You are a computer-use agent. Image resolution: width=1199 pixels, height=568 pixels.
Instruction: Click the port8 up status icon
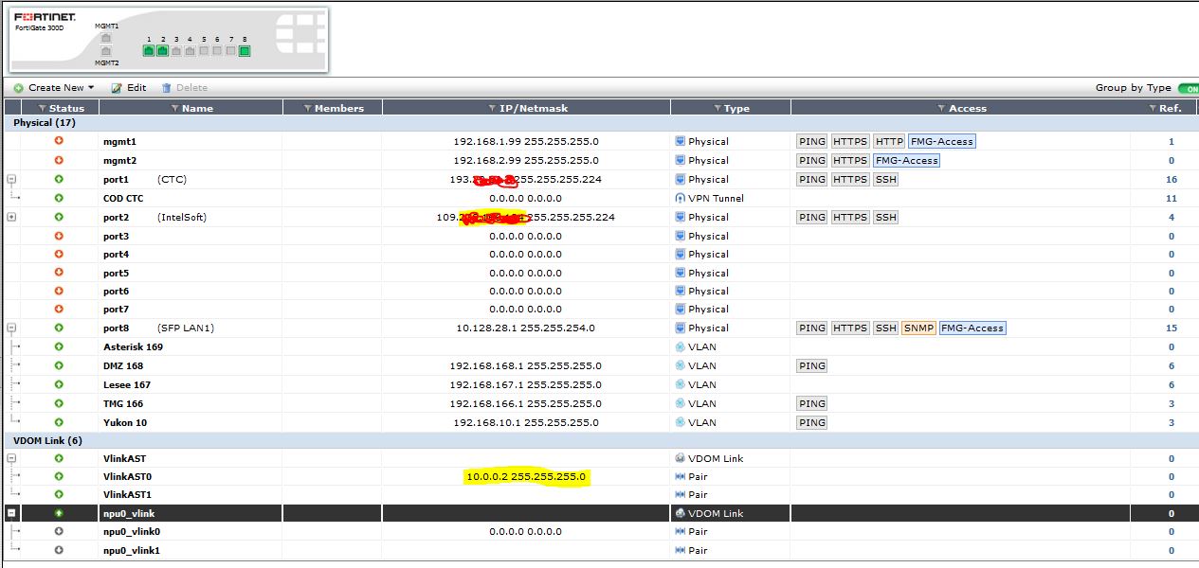pyautogui.click(x=59, y=328)
